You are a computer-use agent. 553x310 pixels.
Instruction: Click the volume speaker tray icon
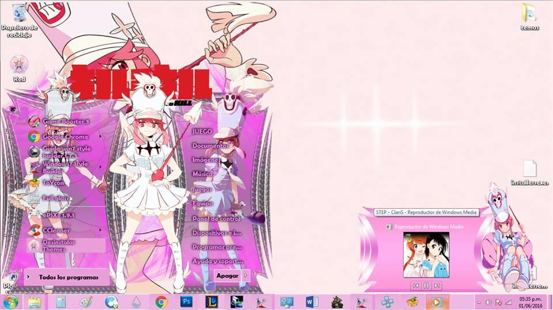pyautogui.click(x=488, y=302)
